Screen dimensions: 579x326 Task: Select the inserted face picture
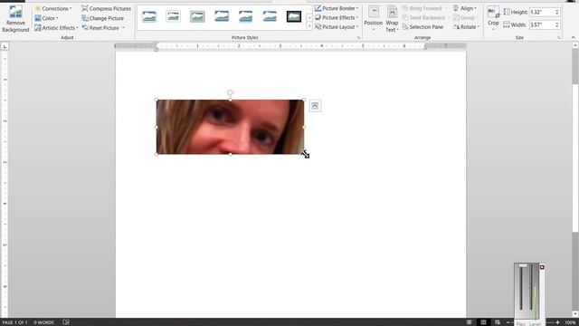pos(230,127)
